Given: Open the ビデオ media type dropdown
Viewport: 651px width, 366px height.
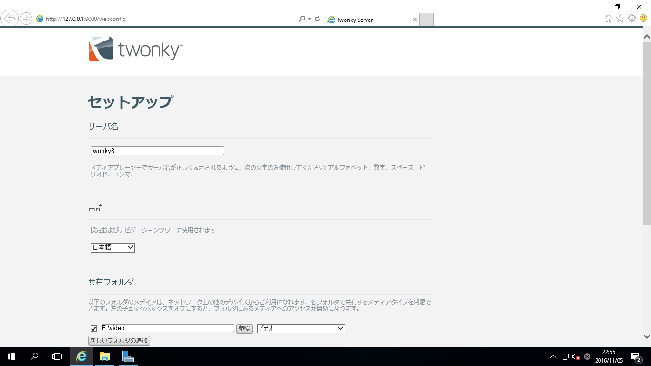Looking at the screenshot, I should pyautogui.click(x=301, y=328).
